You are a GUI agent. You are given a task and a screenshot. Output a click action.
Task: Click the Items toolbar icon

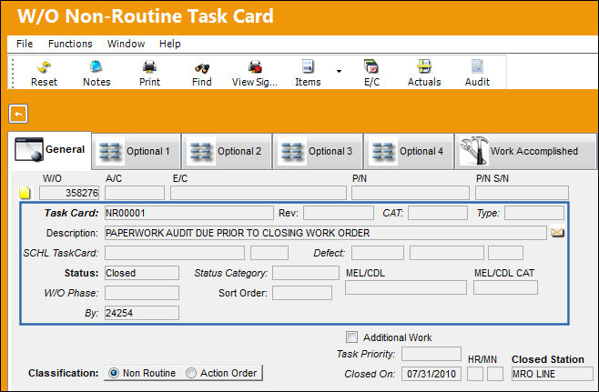[308, 66]
